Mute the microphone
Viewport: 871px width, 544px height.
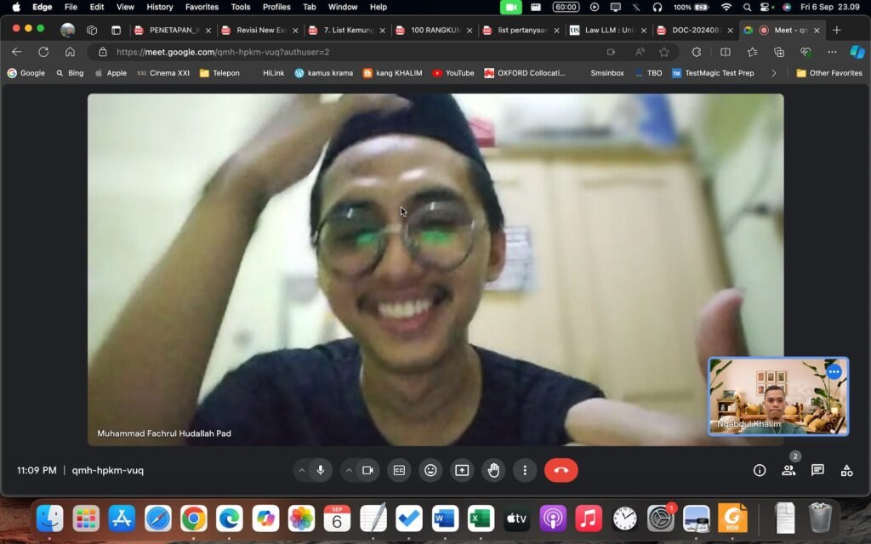tap(321, 470)
